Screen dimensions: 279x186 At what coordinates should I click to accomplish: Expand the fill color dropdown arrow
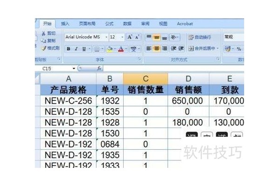pyautogui.click(x=115, y=49)
